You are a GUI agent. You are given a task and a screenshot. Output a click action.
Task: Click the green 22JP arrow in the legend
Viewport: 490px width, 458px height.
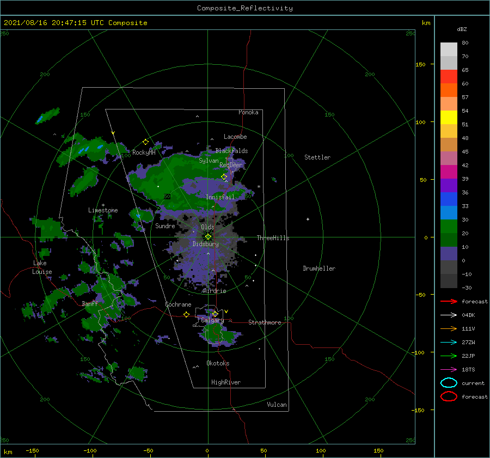click(x=449, y=356)
